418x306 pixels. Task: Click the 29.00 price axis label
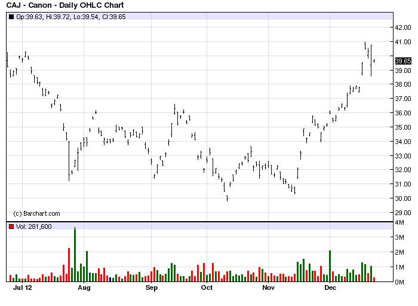pos(403,213)
